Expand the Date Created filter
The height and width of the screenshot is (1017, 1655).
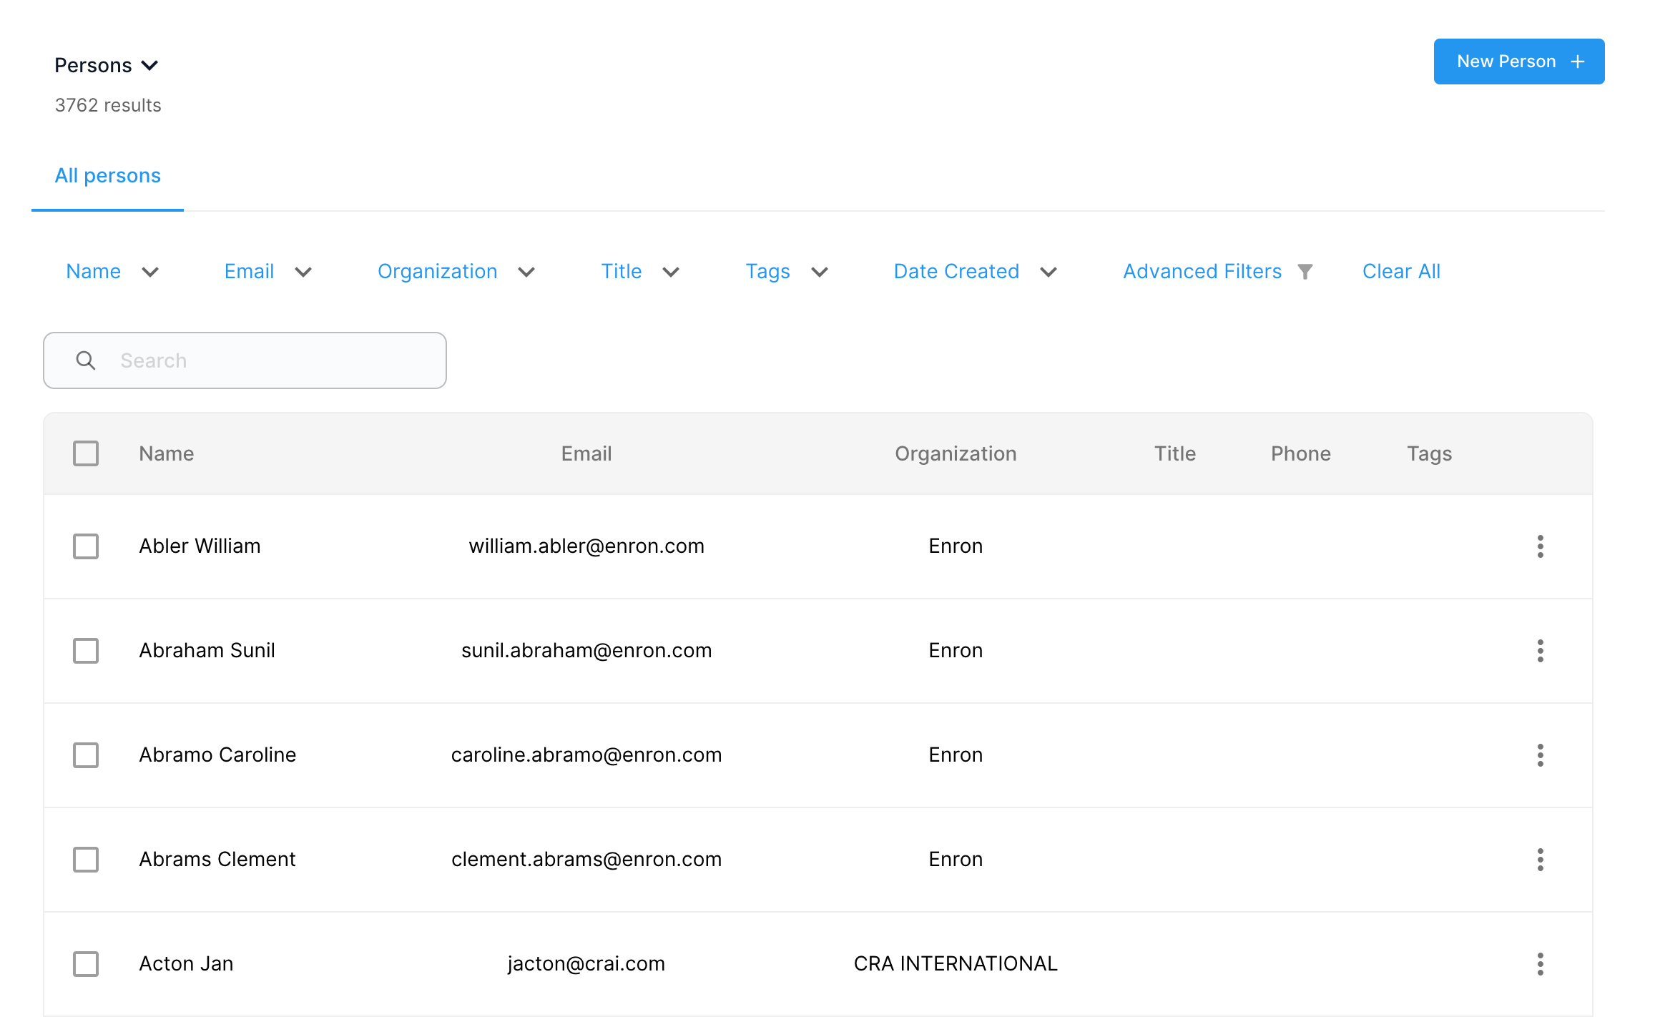point(976,272)
